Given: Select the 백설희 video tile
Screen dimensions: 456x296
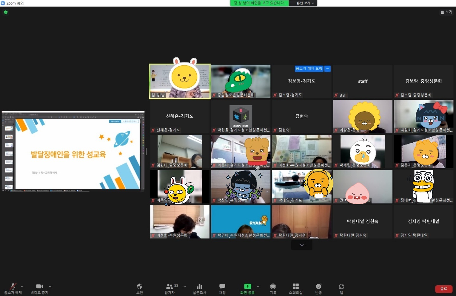Looking at the screenshot, I should tap(424, 117).
